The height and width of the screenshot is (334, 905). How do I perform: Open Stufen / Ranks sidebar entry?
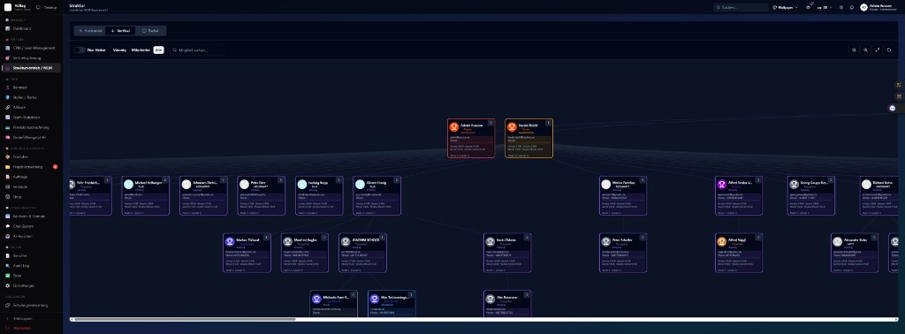coord(31,97)
